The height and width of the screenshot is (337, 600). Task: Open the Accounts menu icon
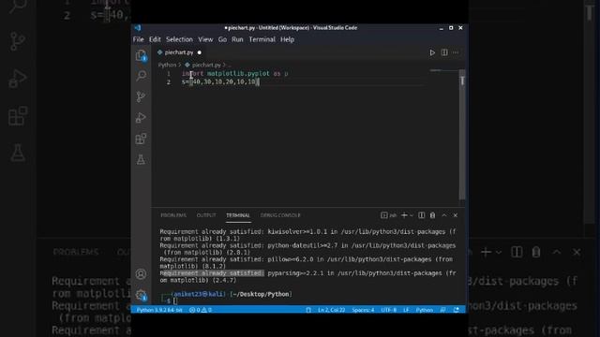(141, 274)
